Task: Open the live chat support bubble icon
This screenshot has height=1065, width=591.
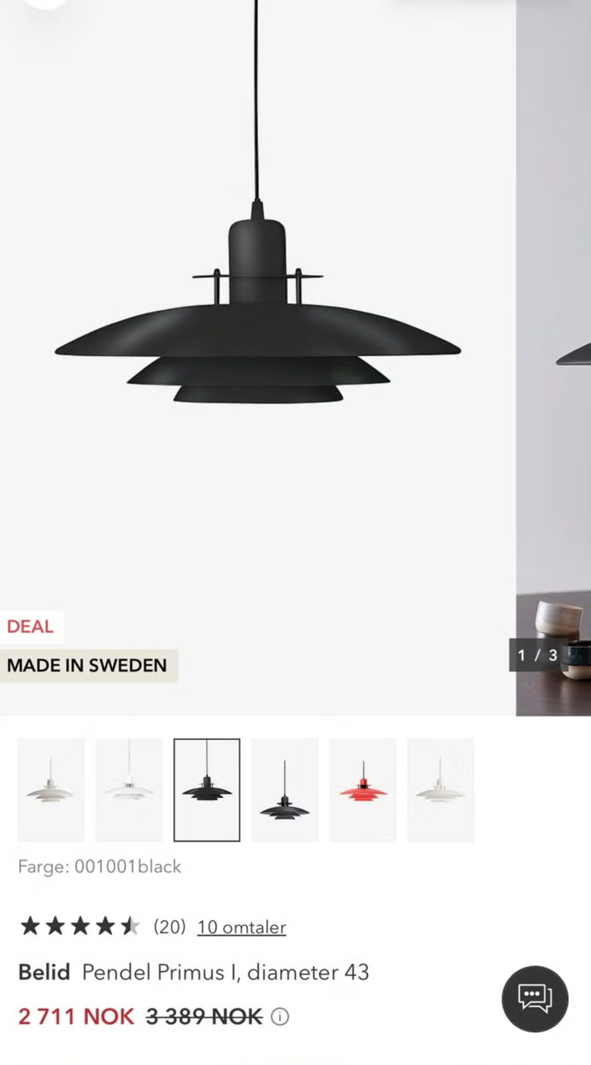Action: 534,998
